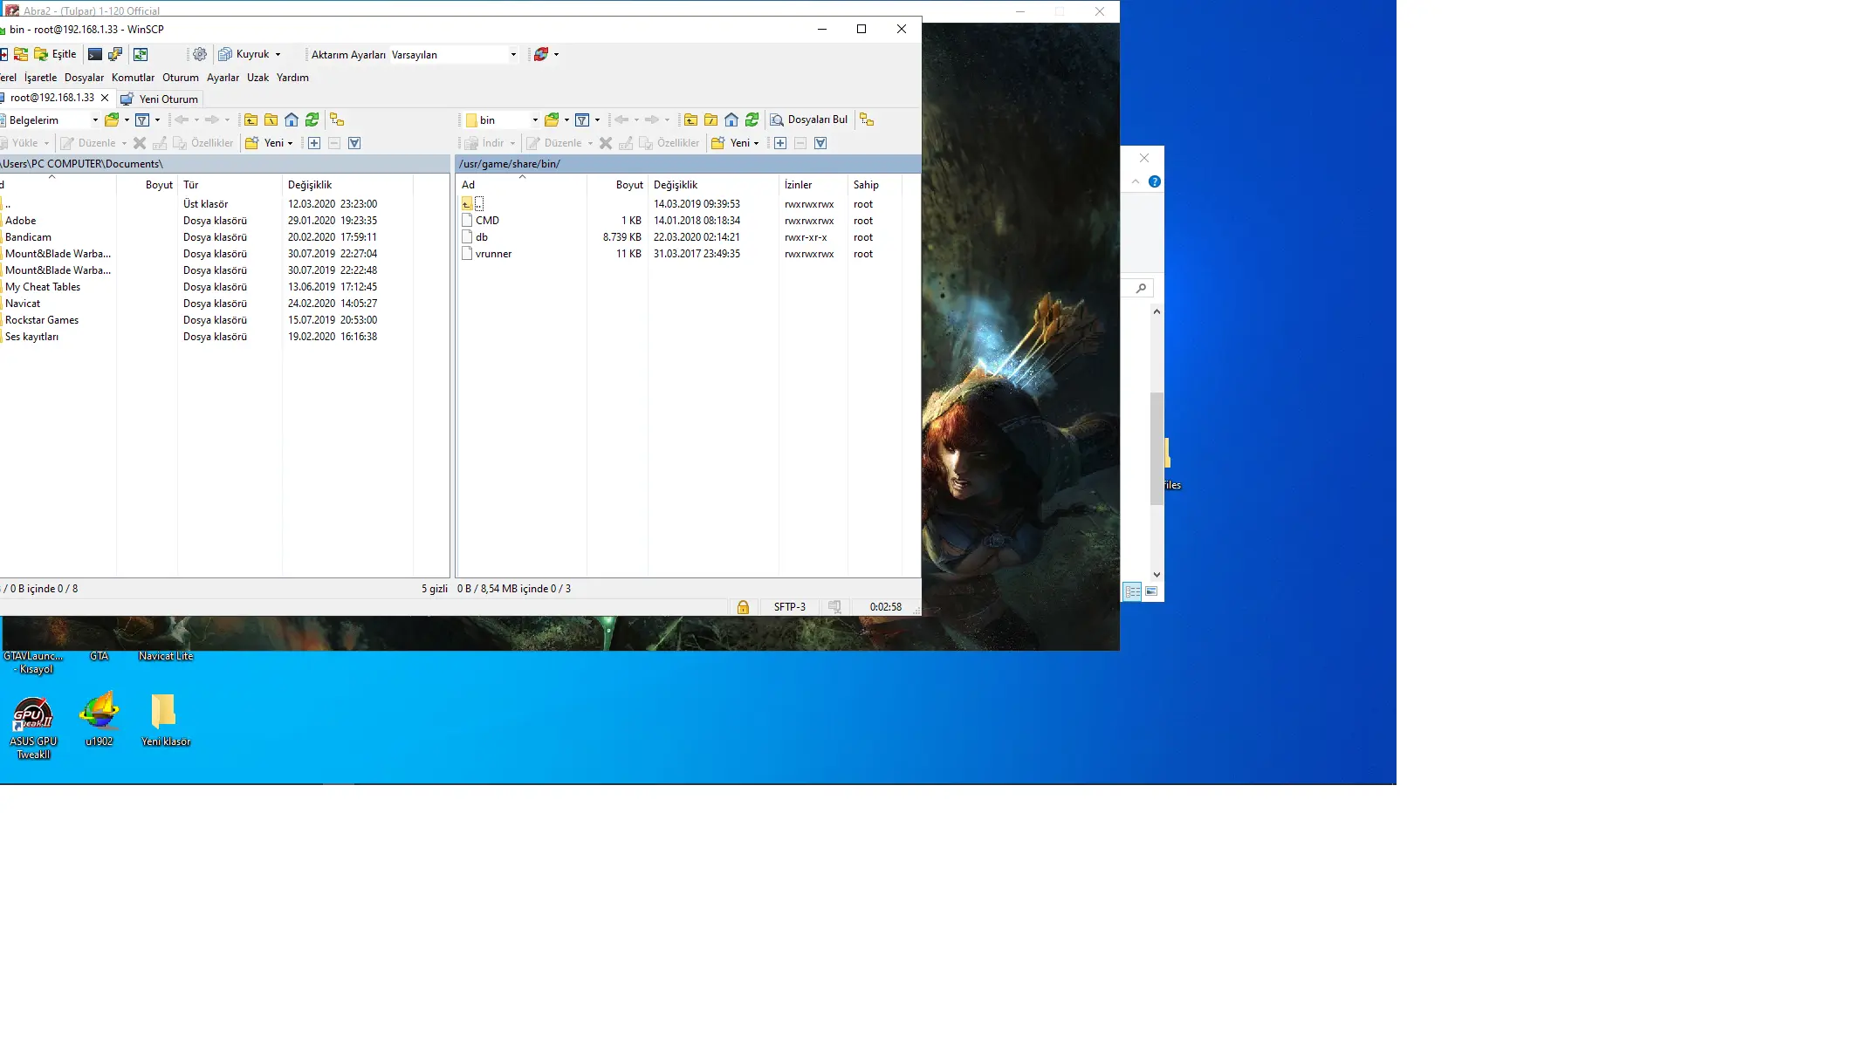The width and height of the screenshot is (1860, 1045).
Task: Click the SFTP-3 protocol status entry
Action: (x=790, y=607)
